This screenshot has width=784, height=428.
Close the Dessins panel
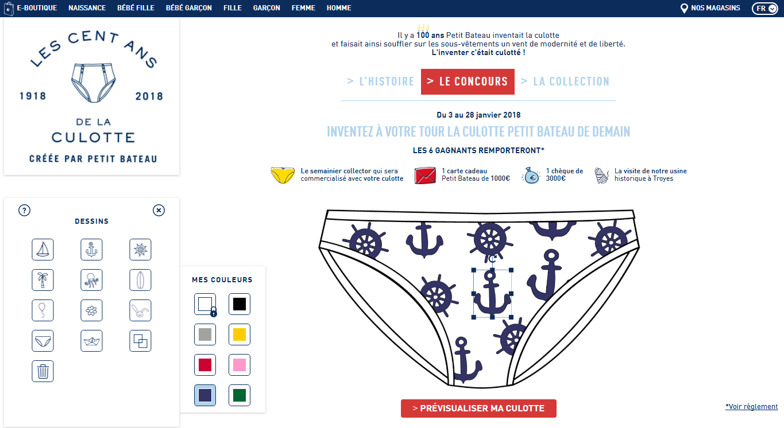pyautogui.click(x=159, y=210)
